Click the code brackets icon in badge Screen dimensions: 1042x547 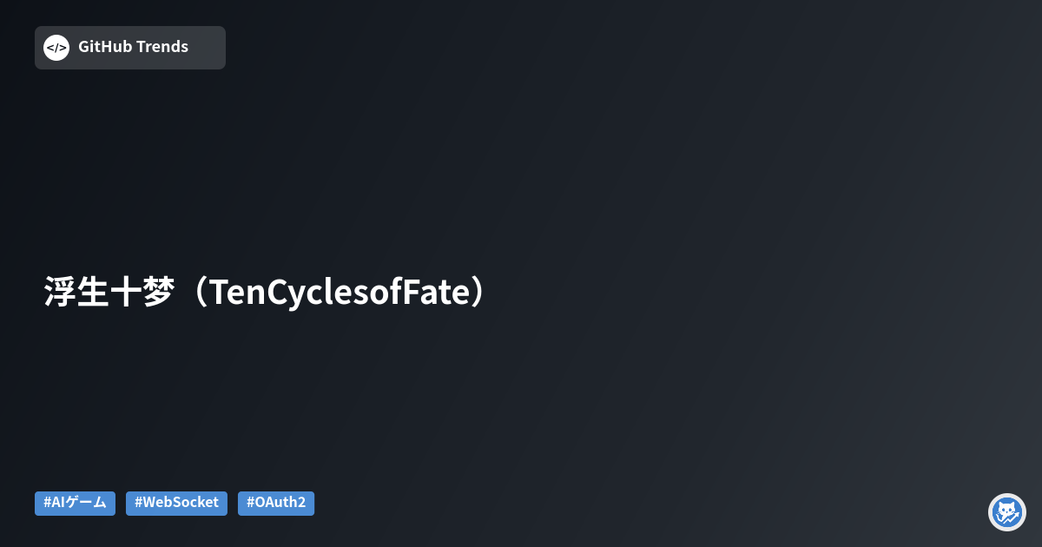click(x=56, y=48)
